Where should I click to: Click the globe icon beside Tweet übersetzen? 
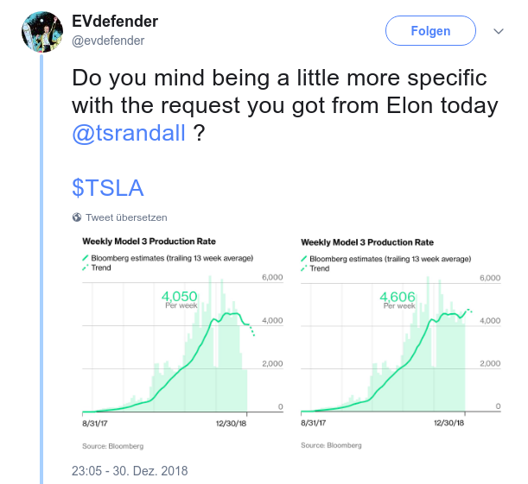77,217
